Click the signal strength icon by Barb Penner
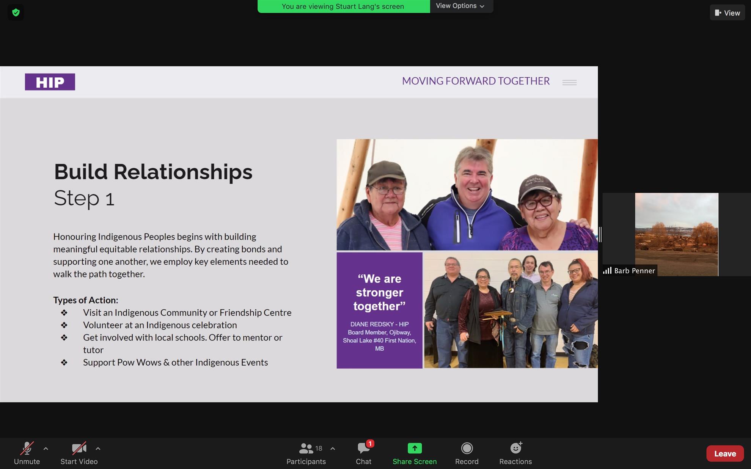Screen dimensions: 751x469 607,271
